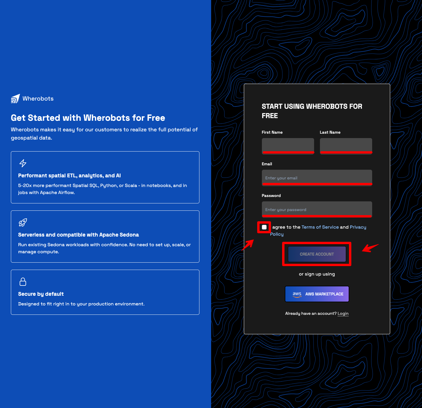Open the Terms of Service link
The width and height of the screenshot is (422, 408).
click(x=320, y=227)
